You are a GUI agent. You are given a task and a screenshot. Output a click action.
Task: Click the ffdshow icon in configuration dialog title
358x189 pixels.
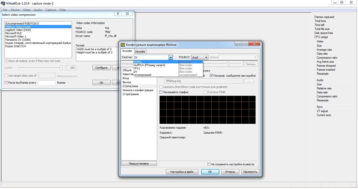tap(123, 45)
